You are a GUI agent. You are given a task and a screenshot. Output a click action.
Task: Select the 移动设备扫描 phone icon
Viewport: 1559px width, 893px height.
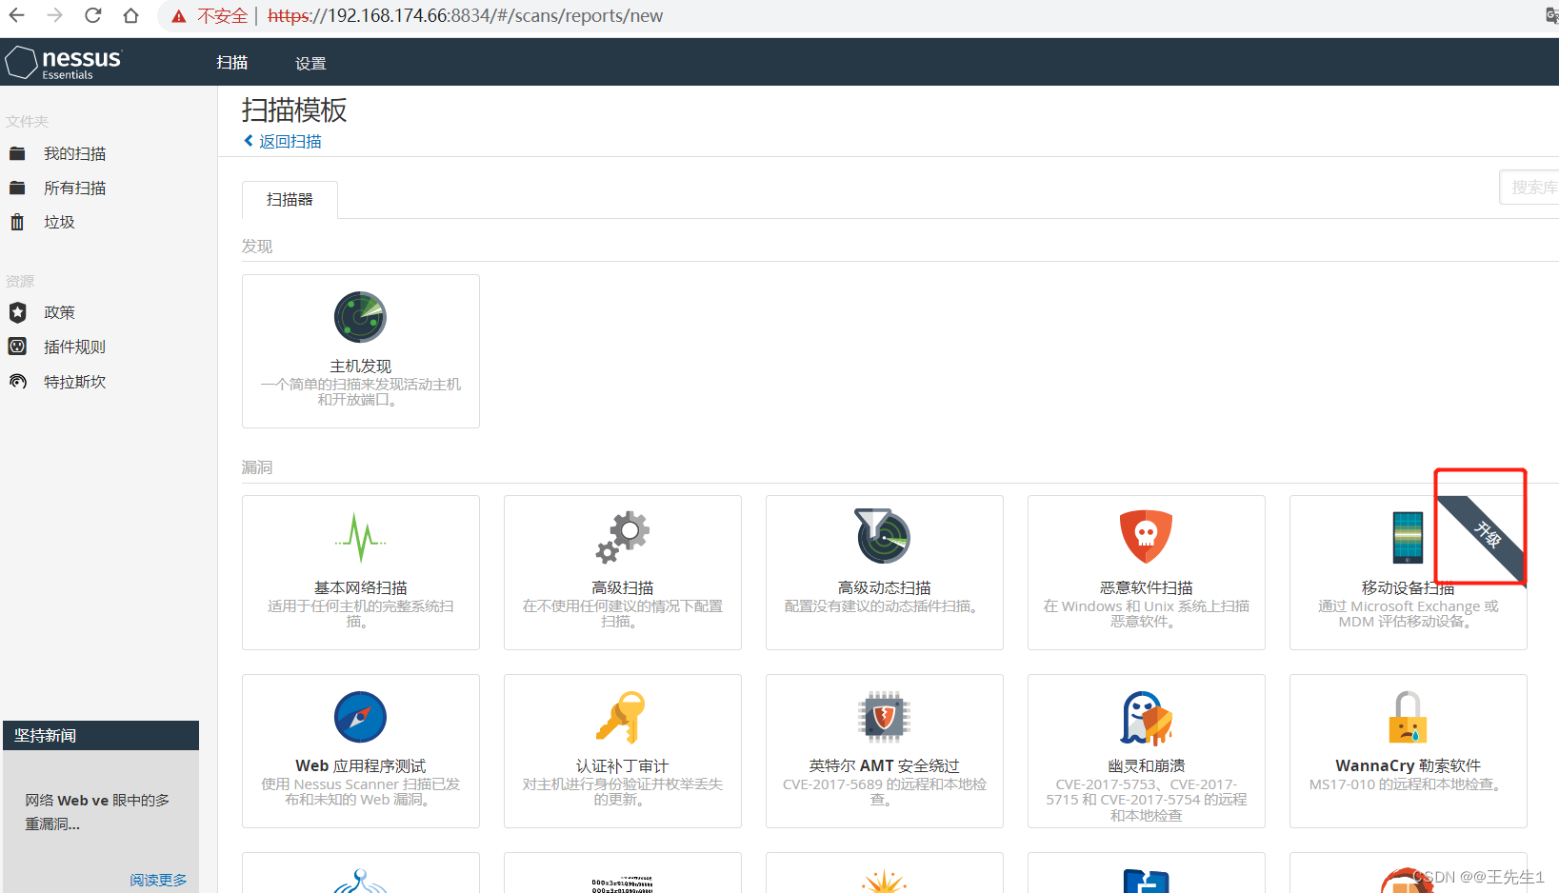pos(1408,538)
